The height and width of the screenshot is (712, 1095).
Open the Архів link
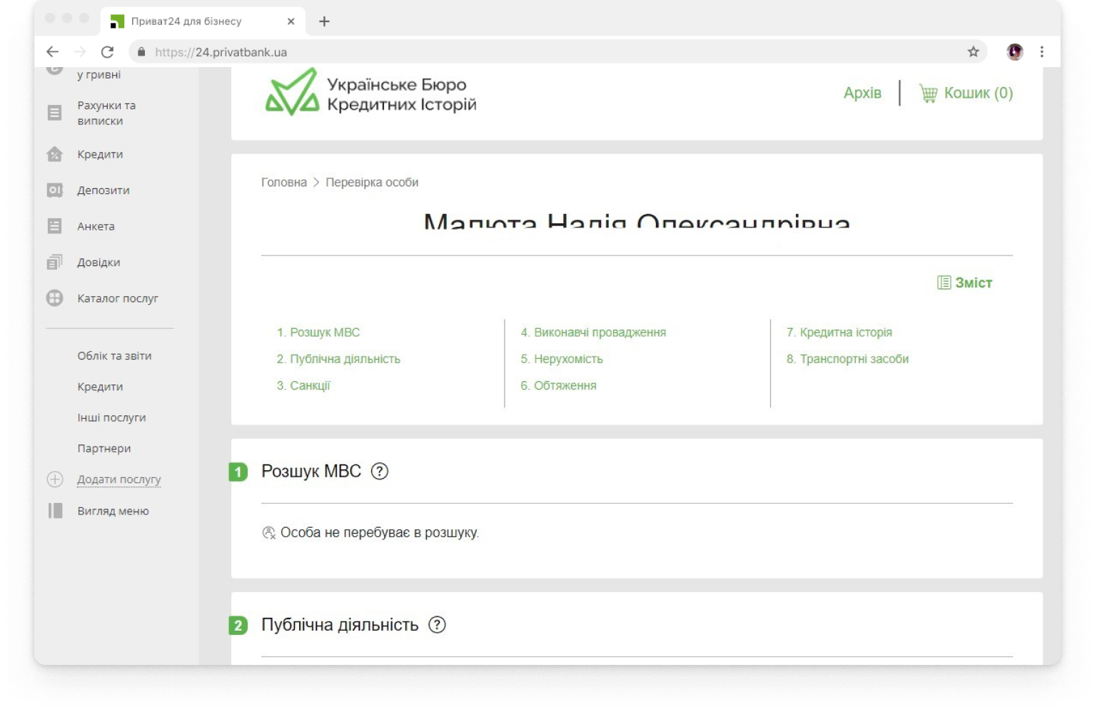click(x=862, y=93)
